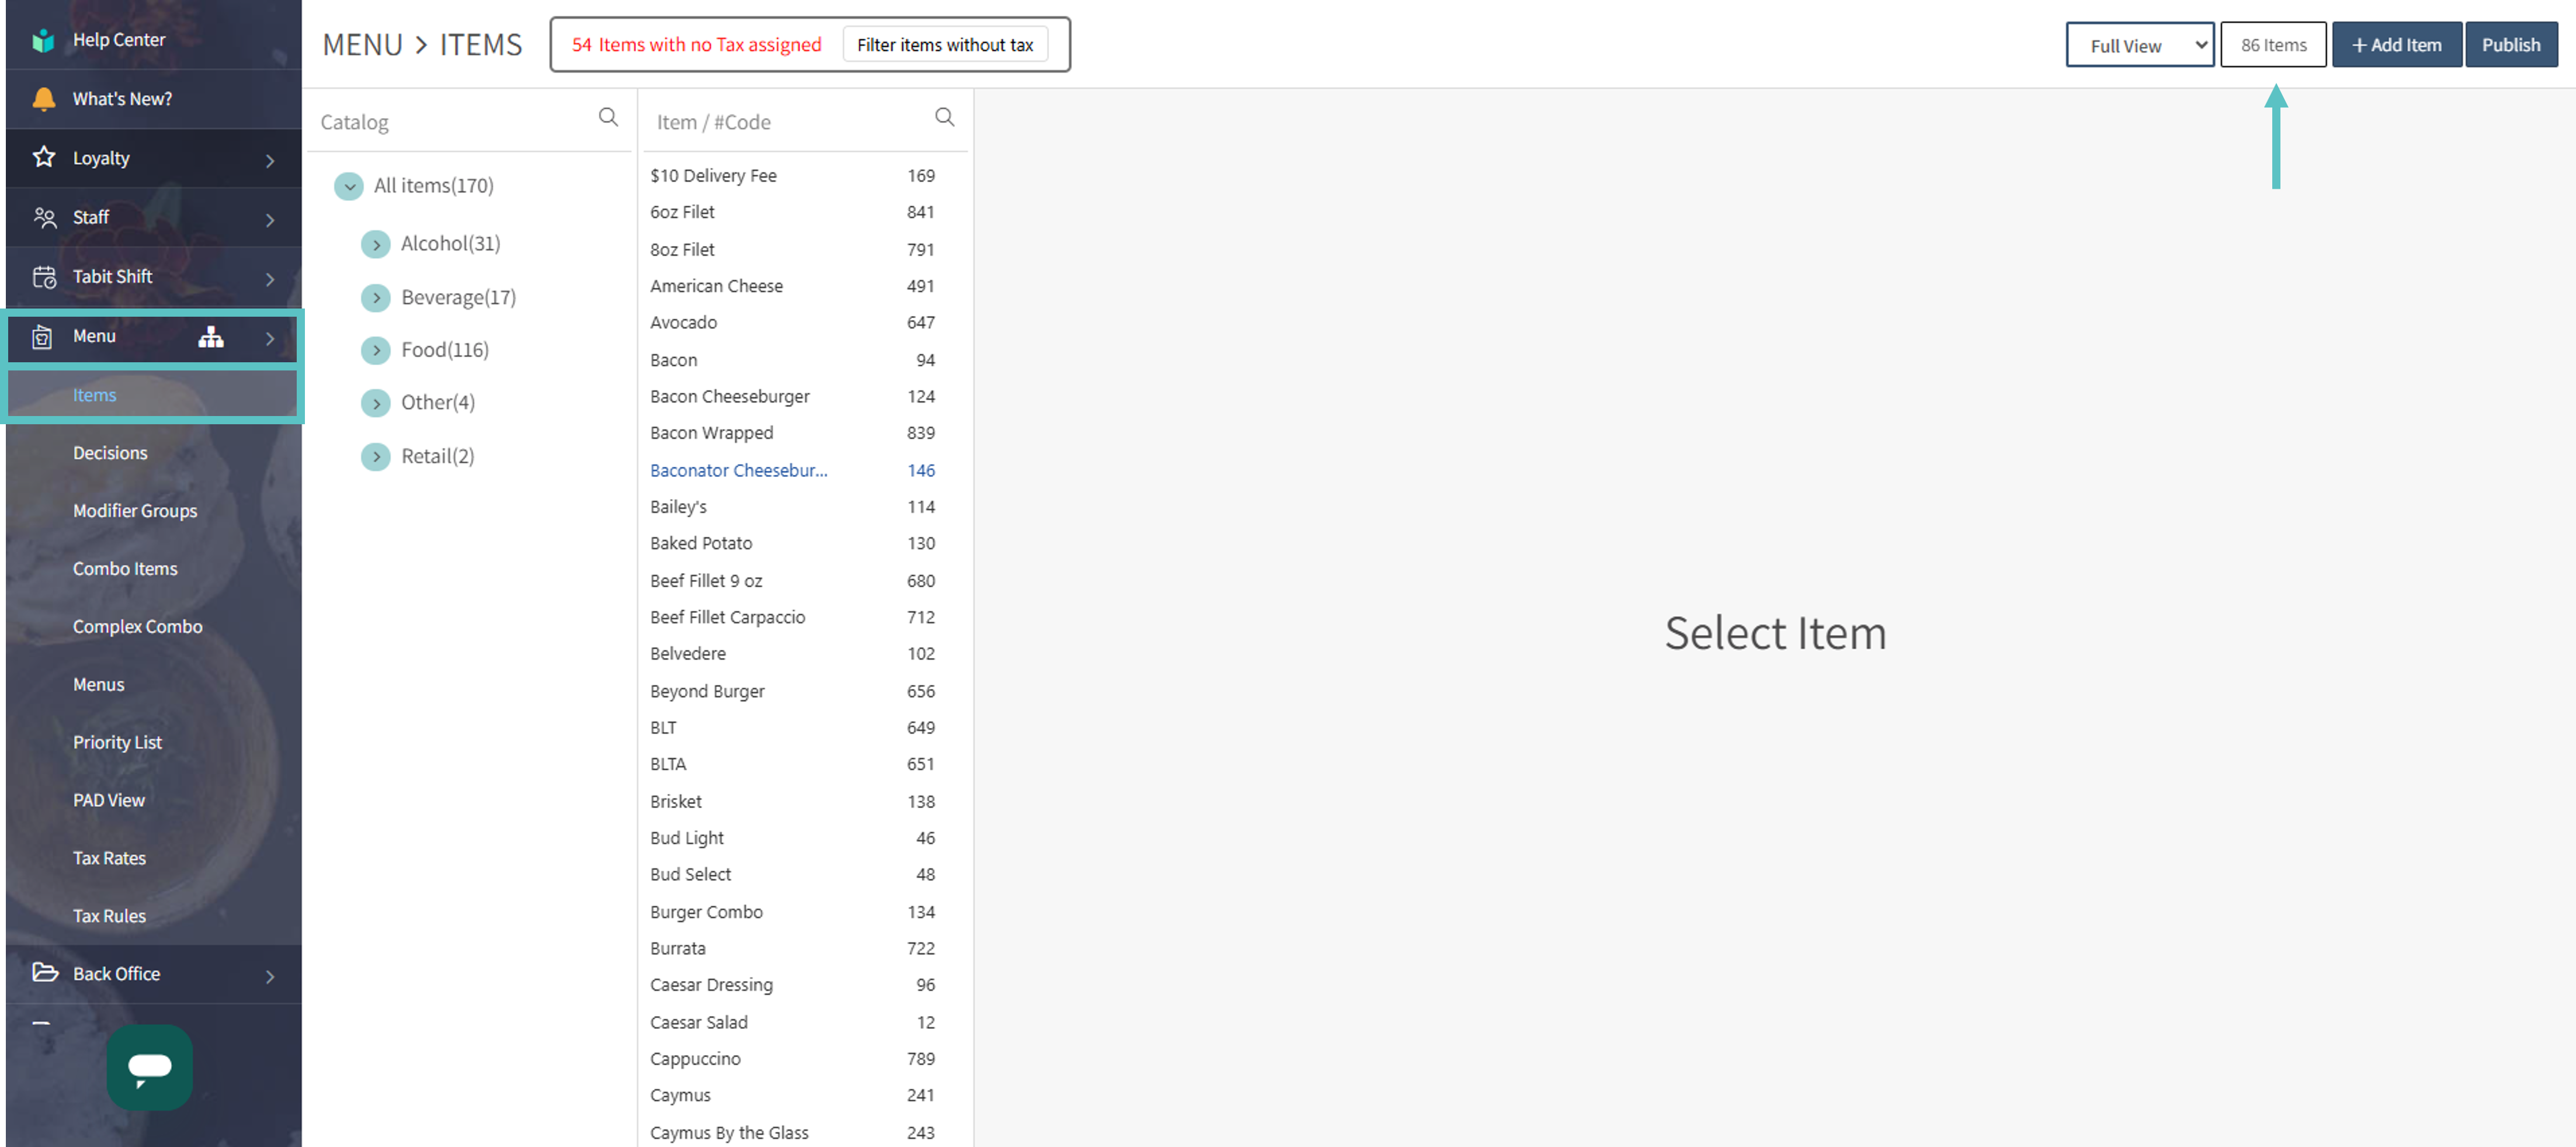Click the What's New bell icon
This screenshot has height=1147, width=2576.
[43, 99]
